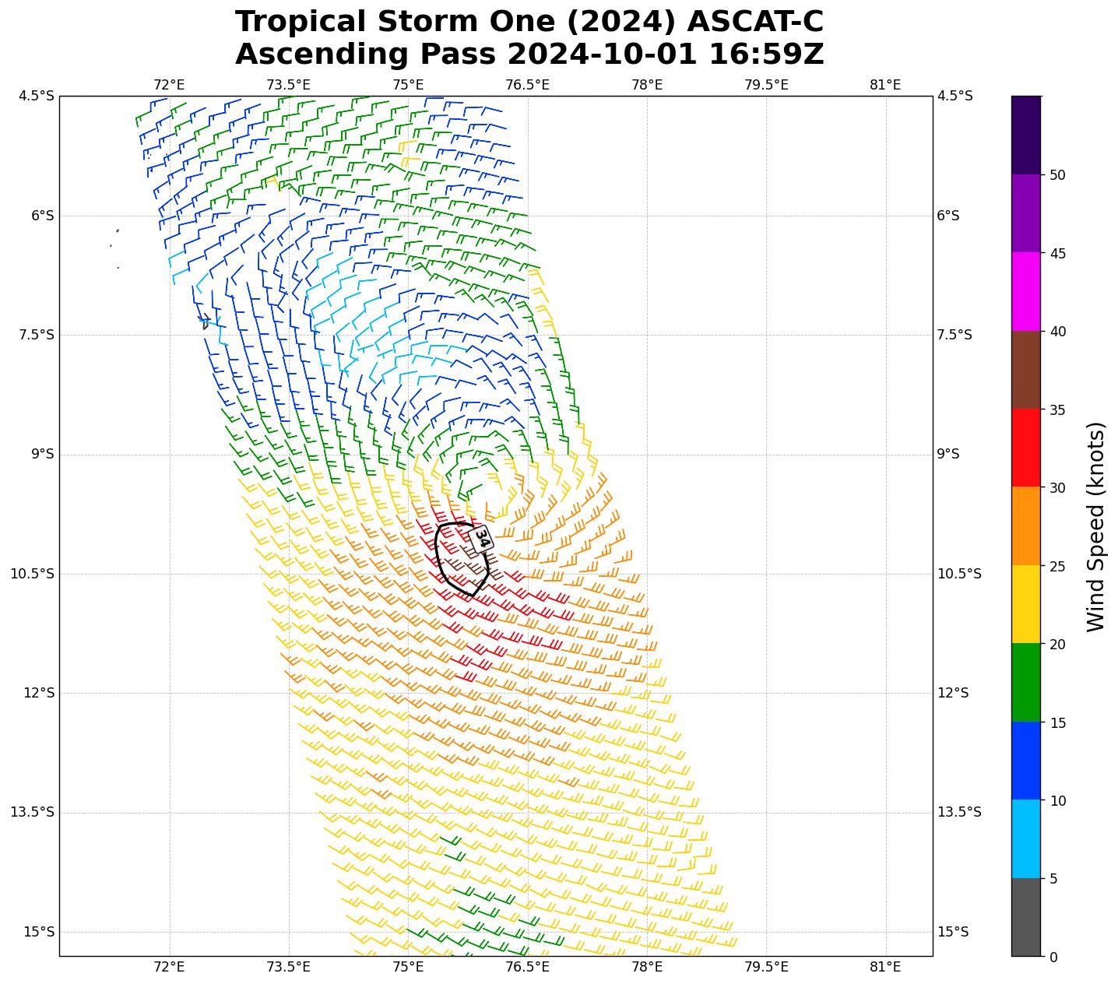Click the Tropical Storm One chart title

(529, 22)
